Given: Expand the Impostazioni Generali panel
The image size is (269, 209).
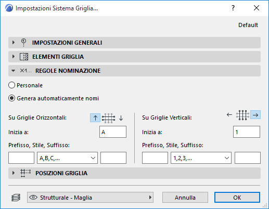Looking at the screenshot, I should pos(134,43).
